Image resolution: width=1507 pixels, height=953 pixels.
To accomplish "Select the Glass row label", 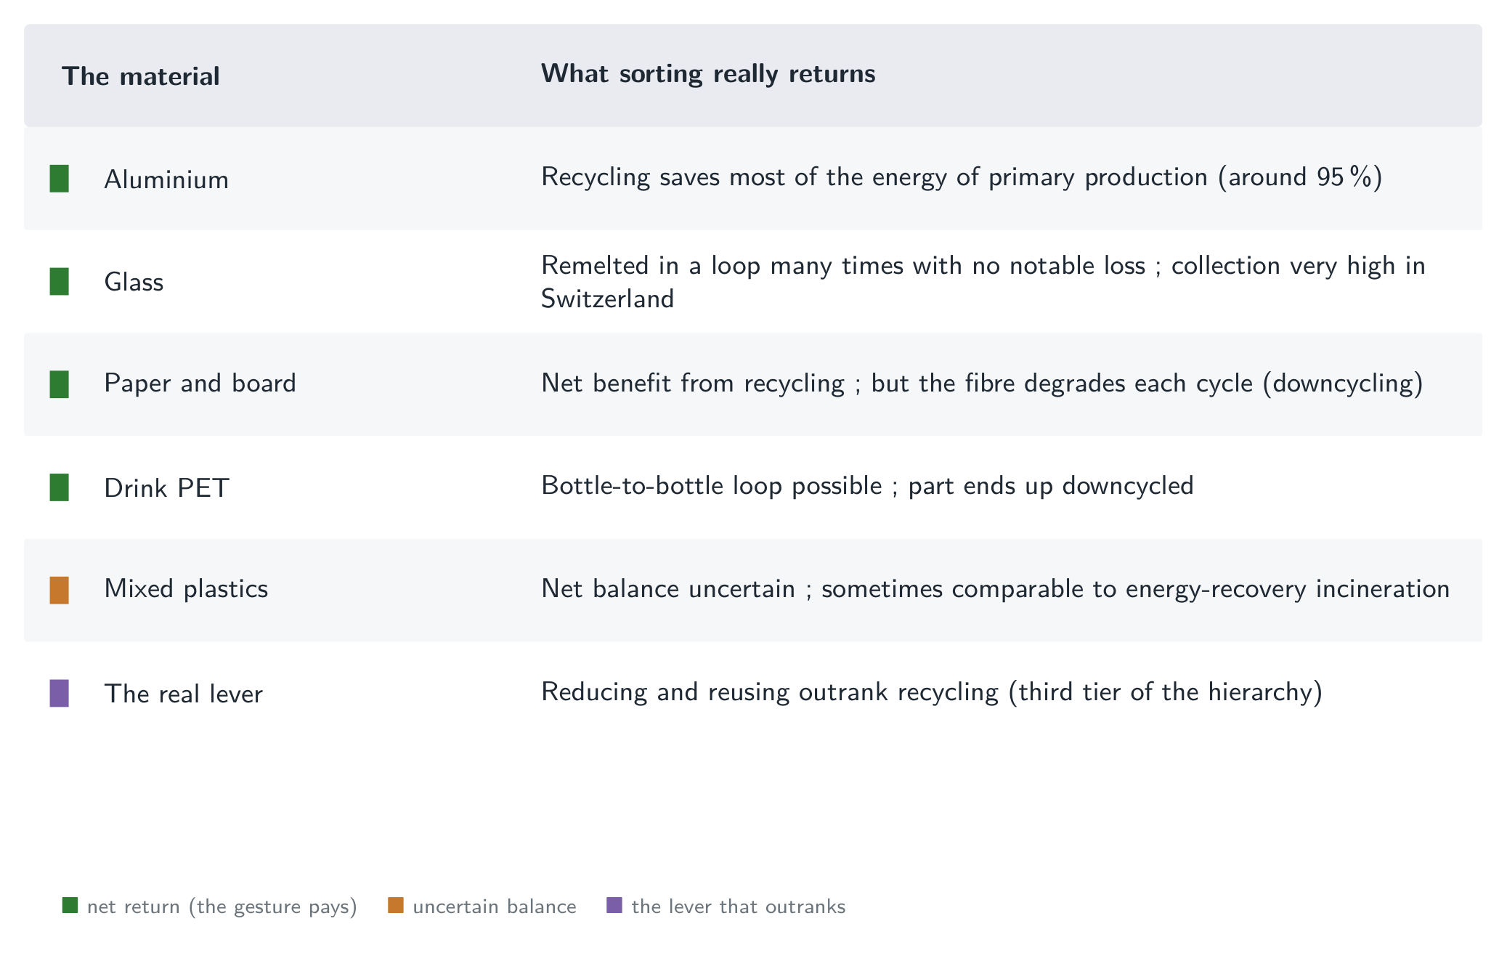I will point(134,282).
